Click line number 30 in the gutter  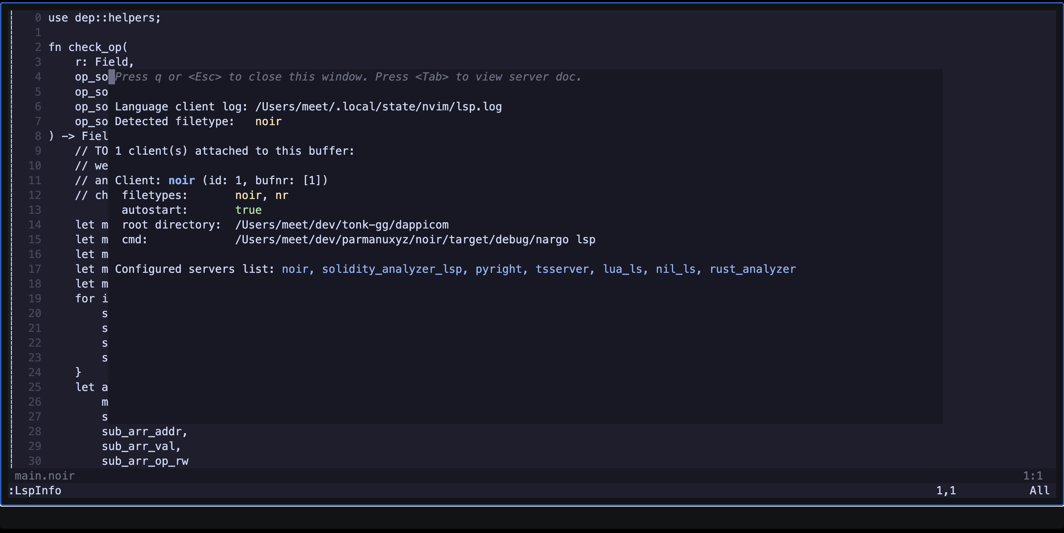coord(35,461)
